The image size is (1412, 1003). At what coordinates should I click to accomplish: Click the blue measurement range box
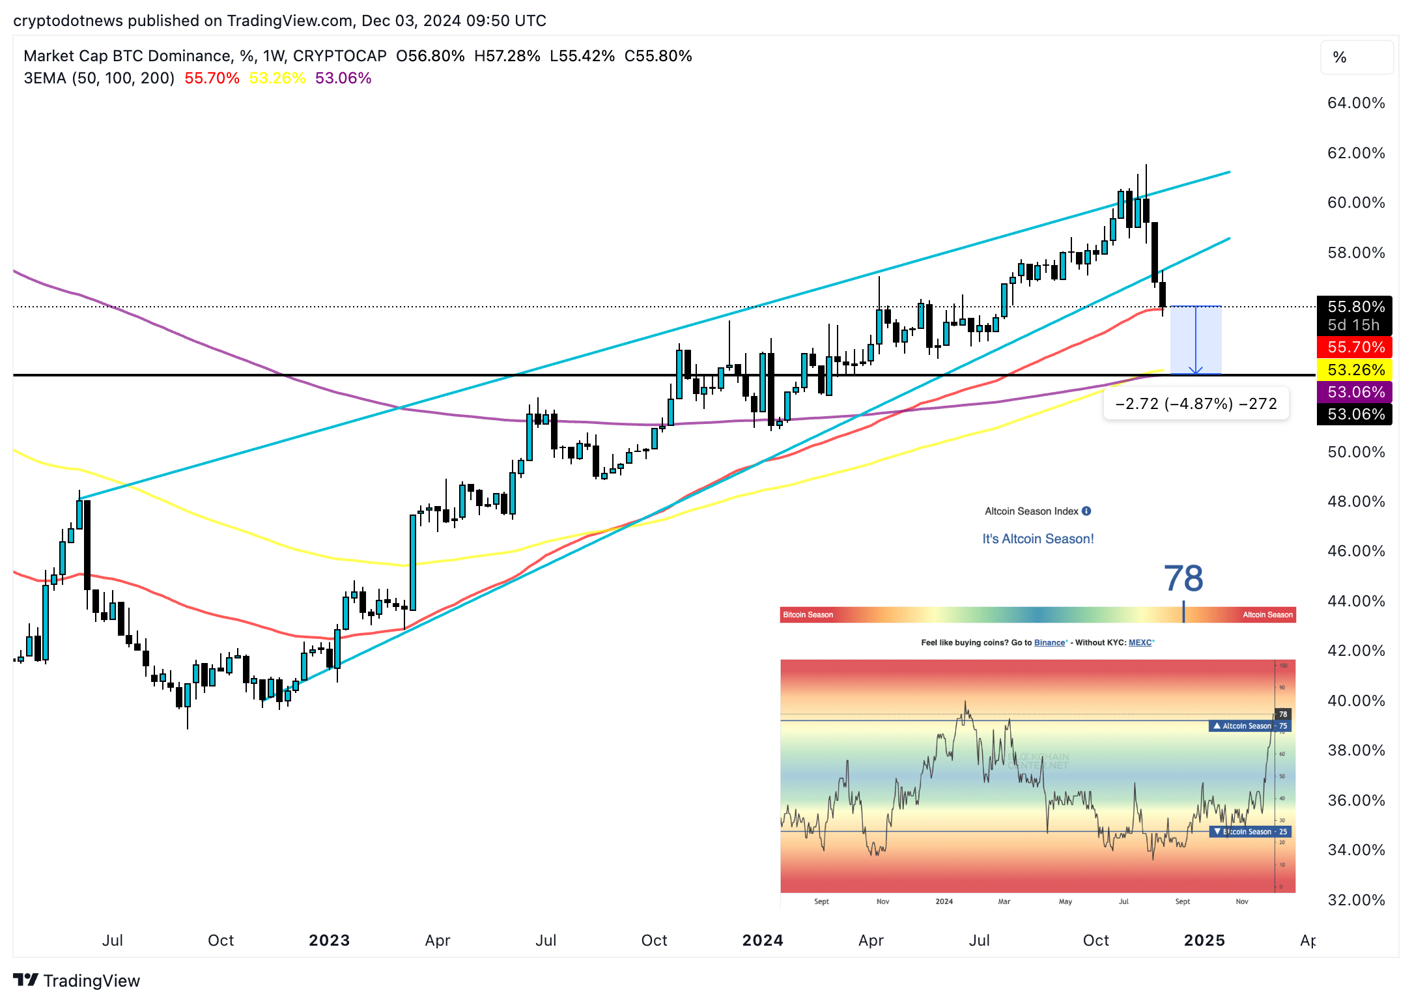1196,340
